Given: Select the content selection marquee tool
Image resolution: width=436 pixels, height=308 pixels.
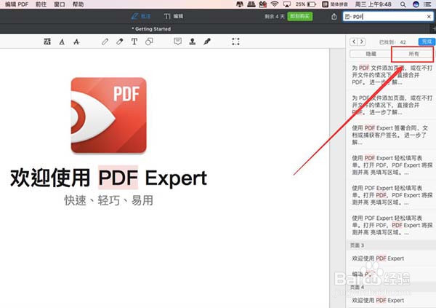Looking at the screenshot, I should (x=235, y=42).
